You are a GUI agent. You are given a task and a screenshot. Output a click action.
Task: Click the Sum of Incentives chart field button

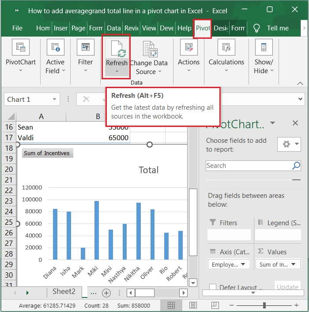pyautogui.click(x=47, y=153)
